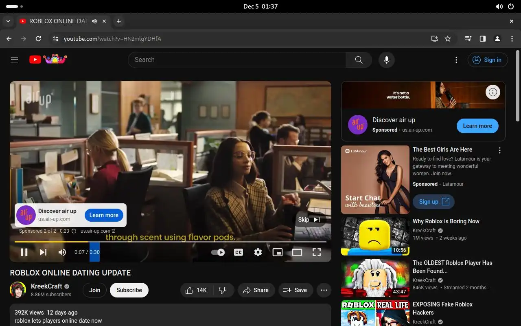This screenshot has width=521, height=326.
Task: Open The OLDEST Roblox Player thumbnail
Action: click(375, 278)
